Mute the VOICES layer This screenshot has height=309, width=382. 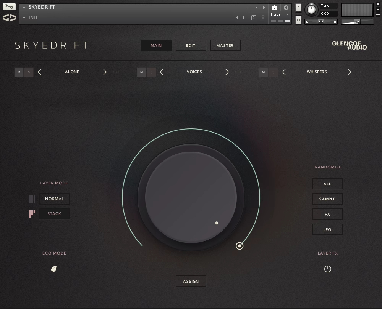tap(142, 72)
